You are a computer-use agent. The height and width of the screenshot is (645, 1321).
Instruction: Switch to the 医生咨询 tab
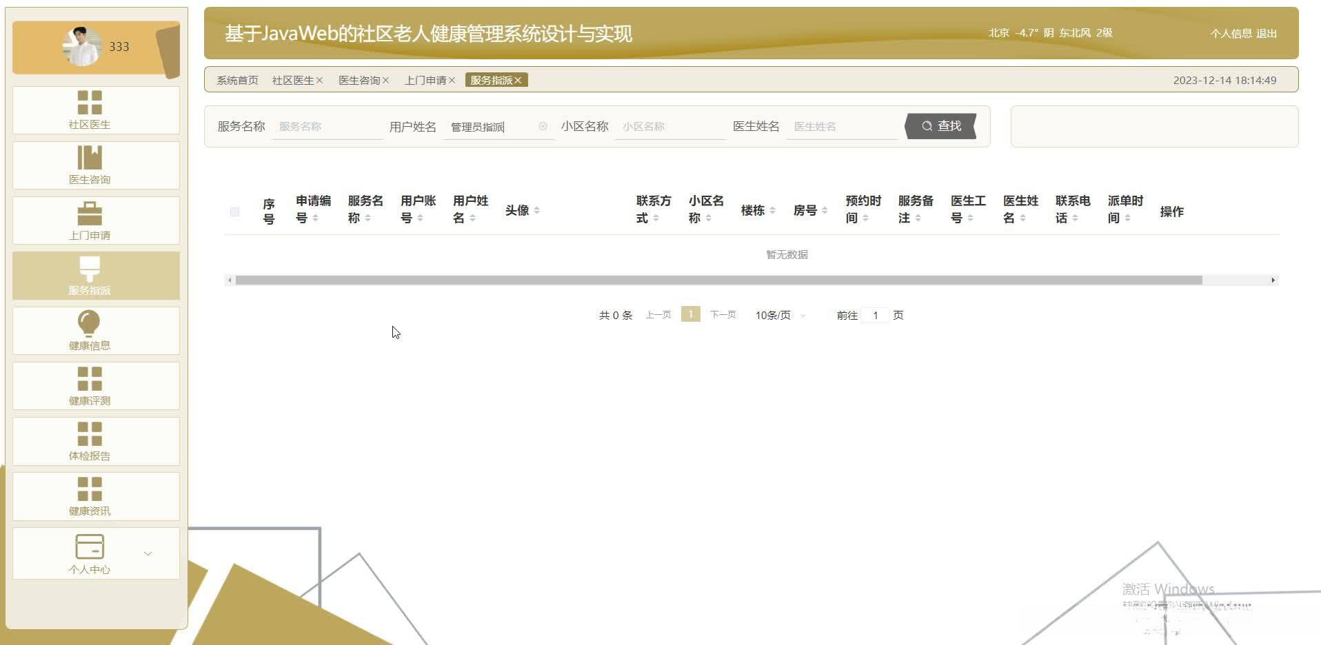359,80
